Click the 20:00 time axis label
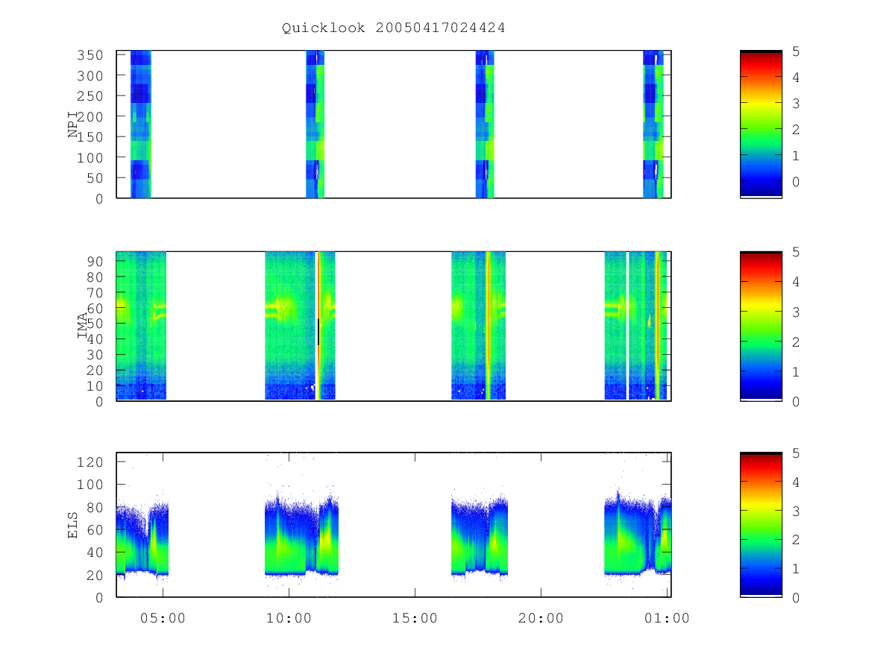The height and width of the screenshot is (671, 895). coord(541,617)
